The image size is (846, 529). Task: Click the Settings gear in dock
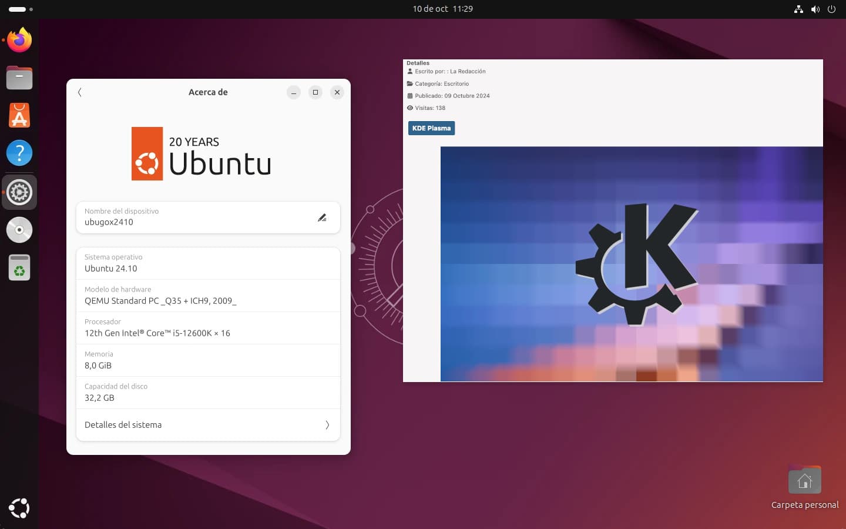click(19, 192)
